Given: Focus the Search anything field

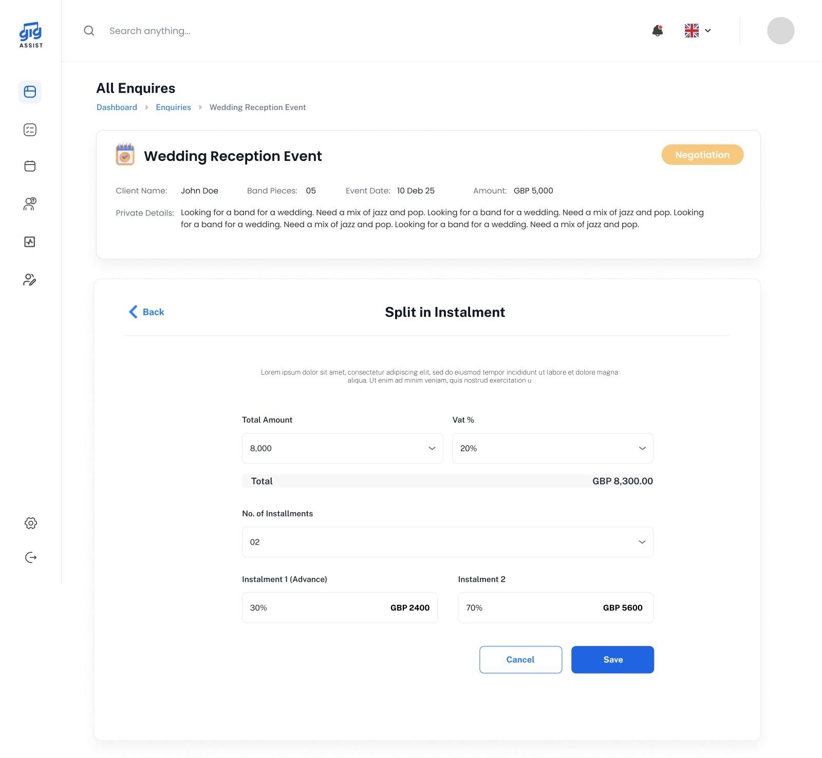Looking at the screenshot, I should 150,31.
